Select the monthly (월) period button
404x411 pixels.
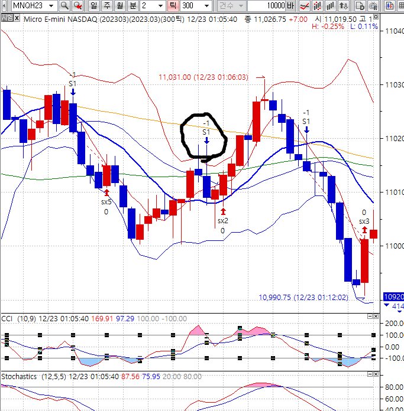120,6
